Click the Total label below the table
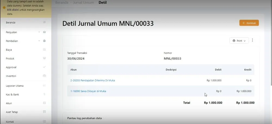Image resolution: width=272 pixels, height=124 pixels. [x=187, y=103]
